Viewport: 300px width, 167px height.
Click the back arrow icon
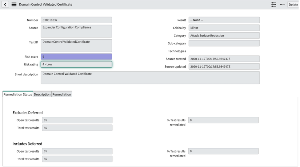tap(5, 5)
